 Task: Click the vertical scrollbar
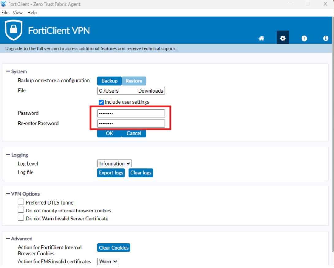tap(333, 134)
